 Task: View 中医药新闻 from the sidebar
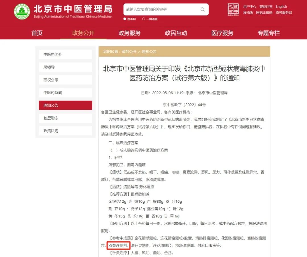pyautogui.click(x=65, y=93)
